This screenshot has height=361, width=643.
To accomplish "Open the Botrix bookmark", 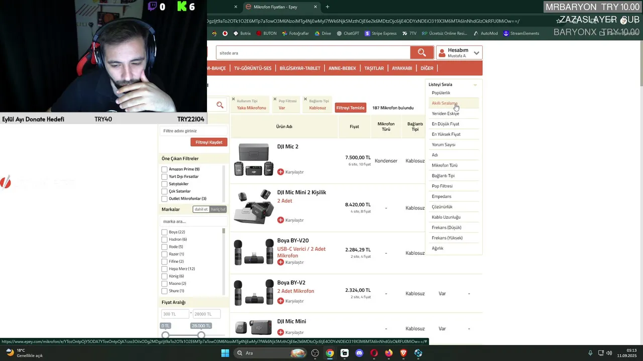I will pyautogui.click(x=242, y=34).
